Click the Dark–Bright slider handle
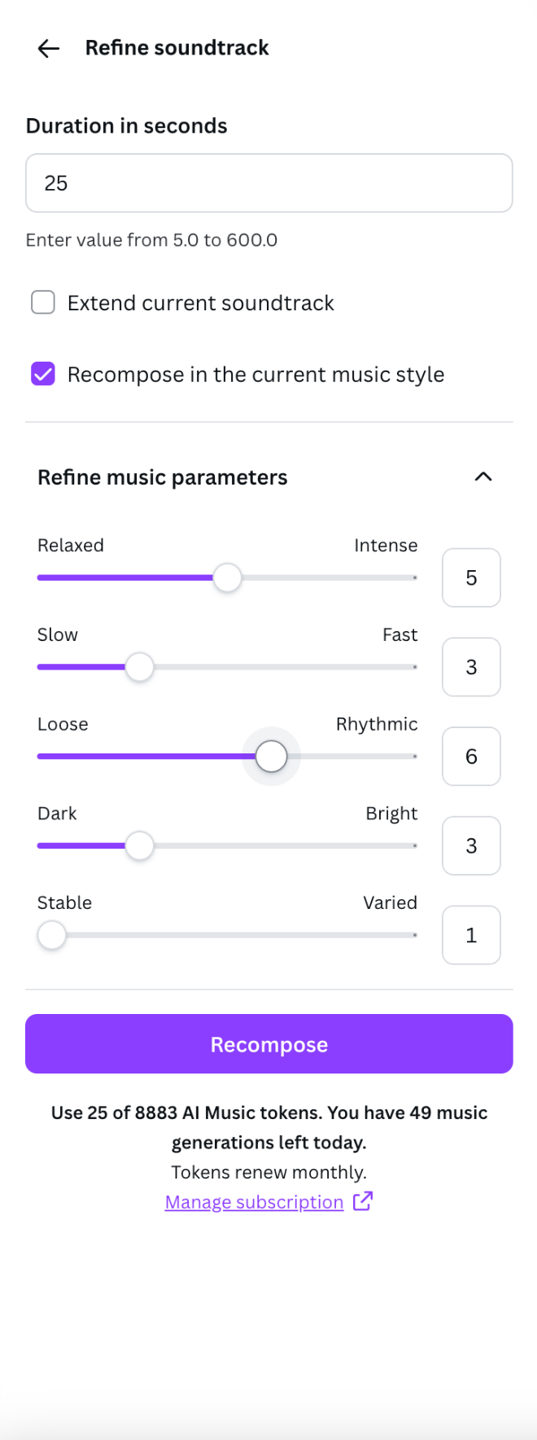The width and height of the screenshot is (537, 1440). (140, 846)
